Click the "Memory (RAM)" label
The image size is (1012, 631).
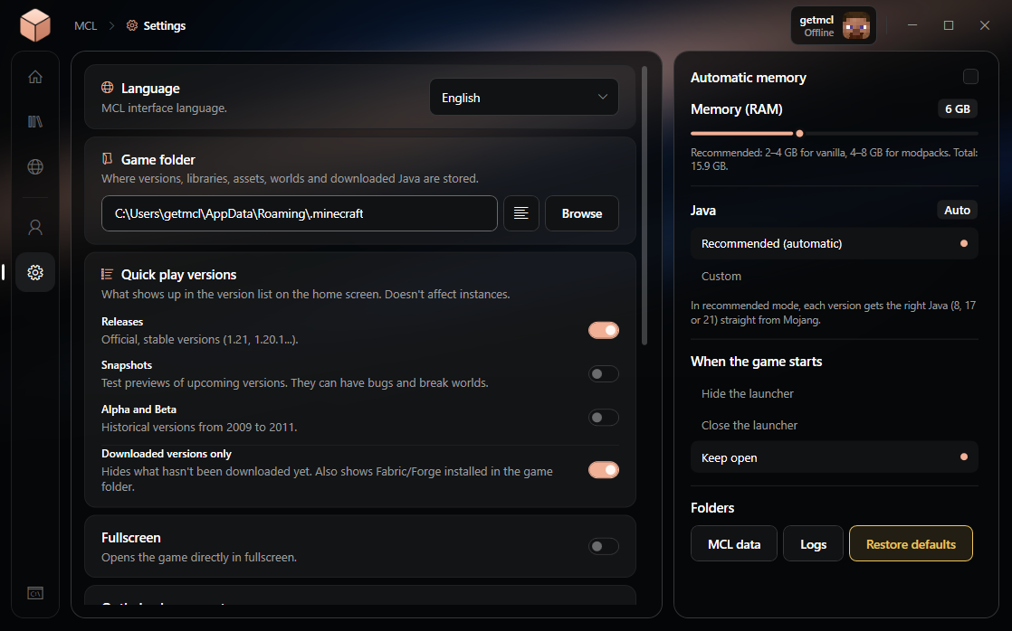[737, 108]
